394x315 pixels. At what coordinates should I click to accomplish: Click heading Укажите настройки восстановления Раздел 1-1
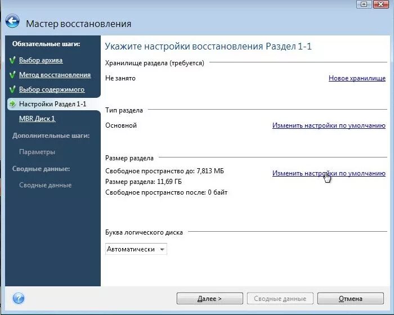[208, 47]
